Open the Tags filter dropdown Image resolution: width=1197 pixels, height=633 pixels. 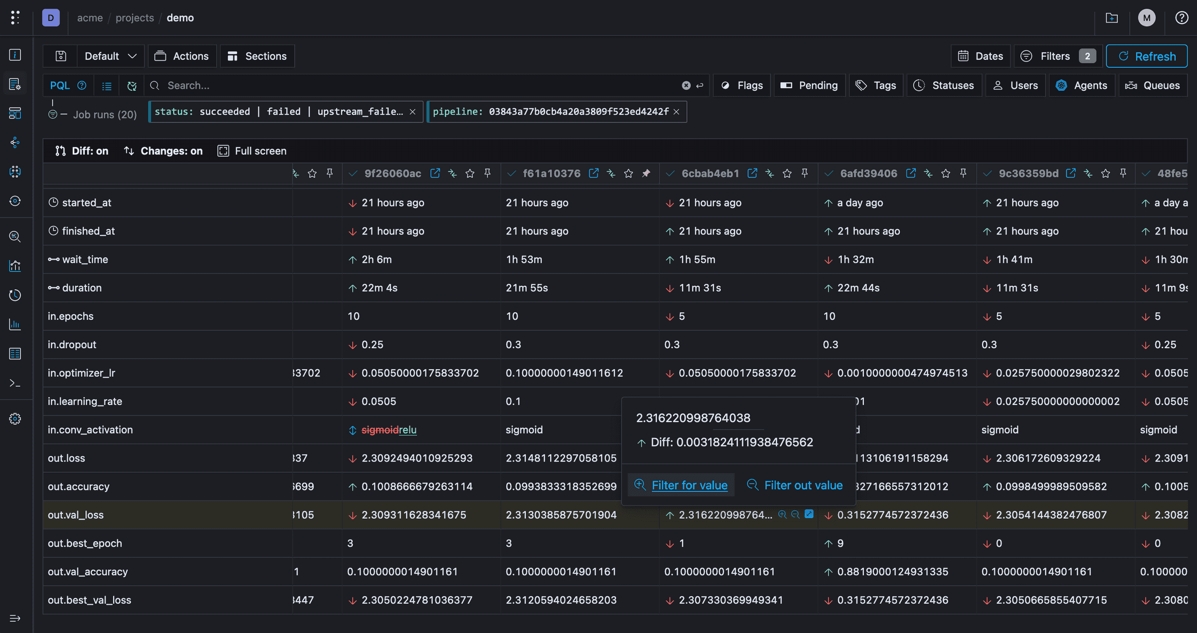coord(876,85)
